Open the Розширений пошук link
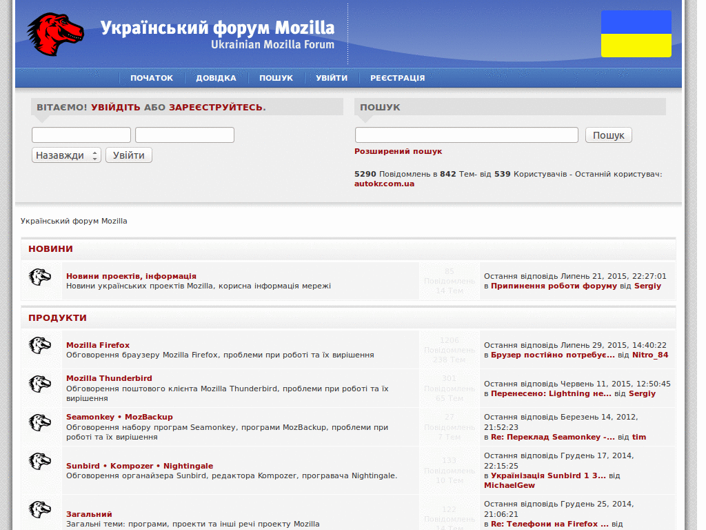This screenshot has height=530, width=706. 398,151
